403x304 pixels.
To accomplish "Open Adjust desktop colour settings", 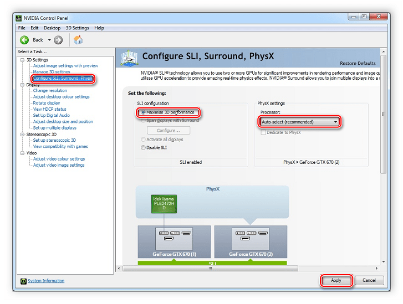I will click(x=61, y=97).
